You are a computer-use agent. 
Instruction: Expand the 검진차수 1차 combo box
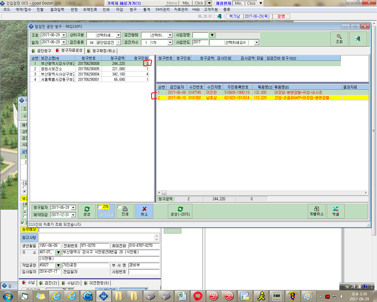coord(170,42)
